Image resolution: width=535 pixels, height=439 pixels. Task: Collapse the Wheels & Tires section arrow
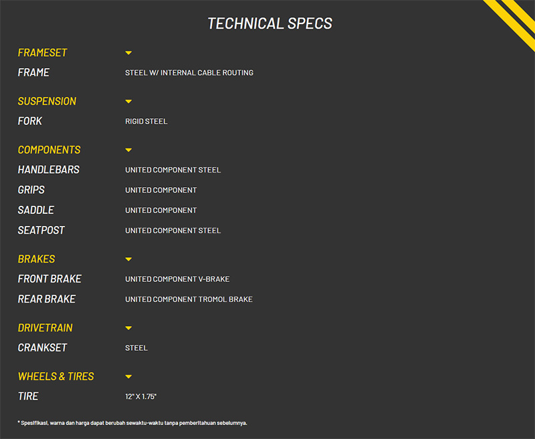[x=128, y=377]
